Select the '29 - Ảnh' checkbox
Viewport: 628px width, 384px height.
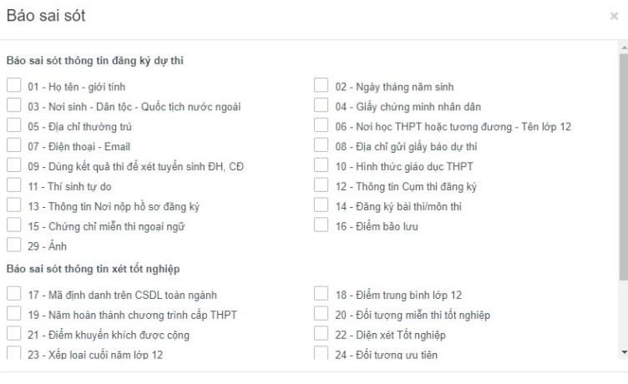pos(13,245)
